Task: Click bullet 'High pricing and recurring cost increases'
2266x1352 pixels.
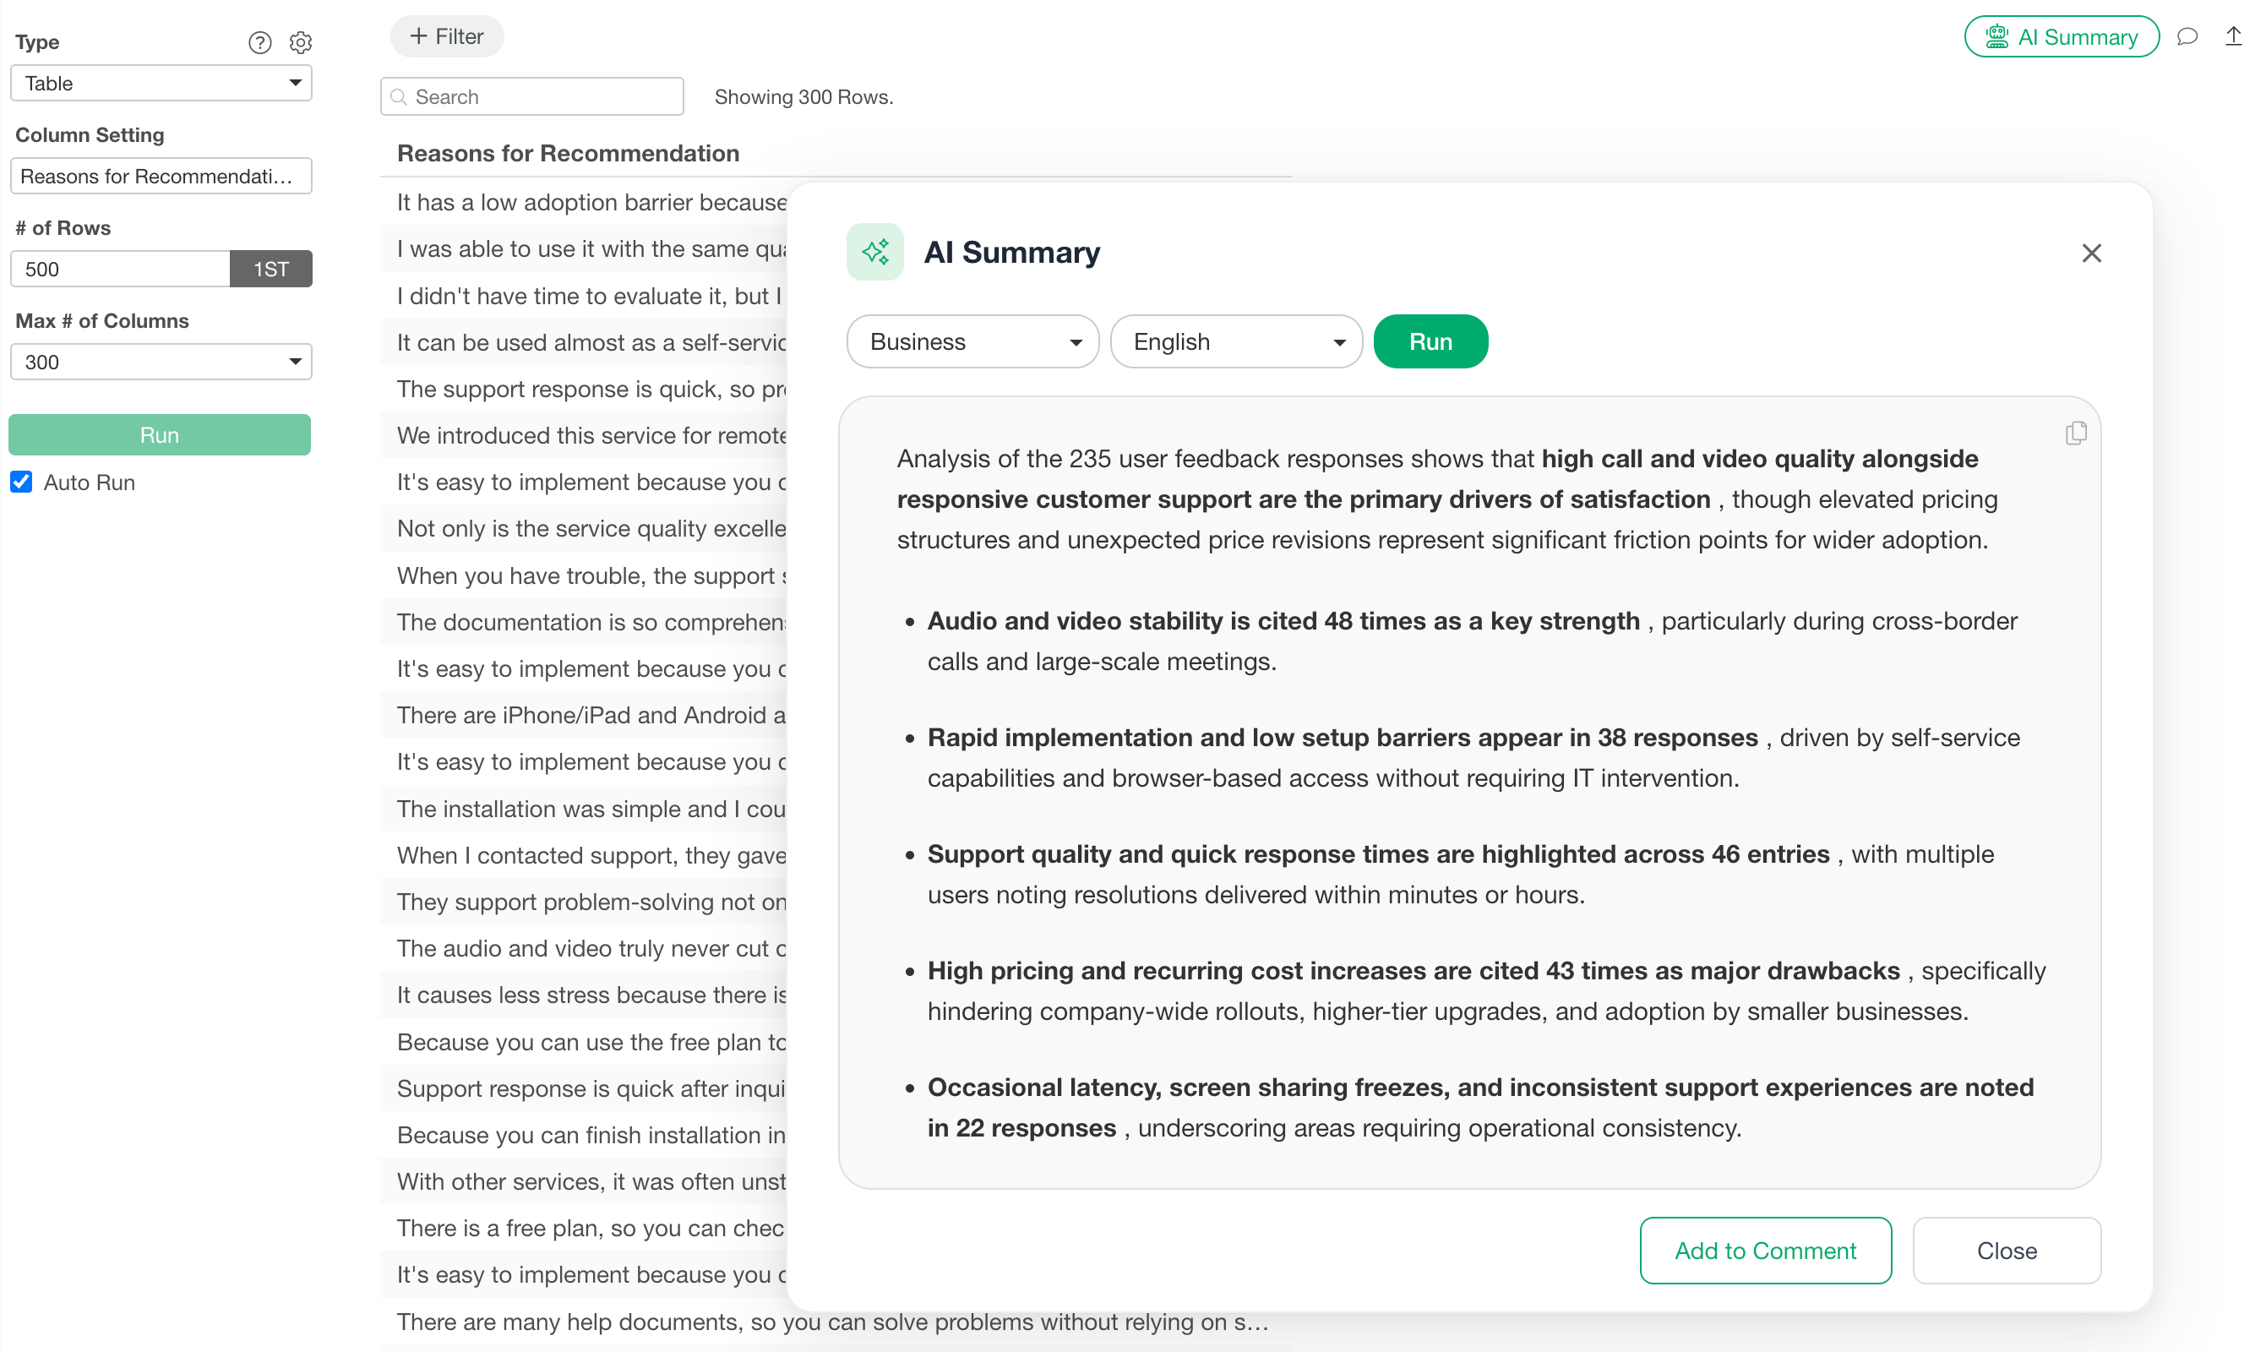Action: pos(1486,991)
